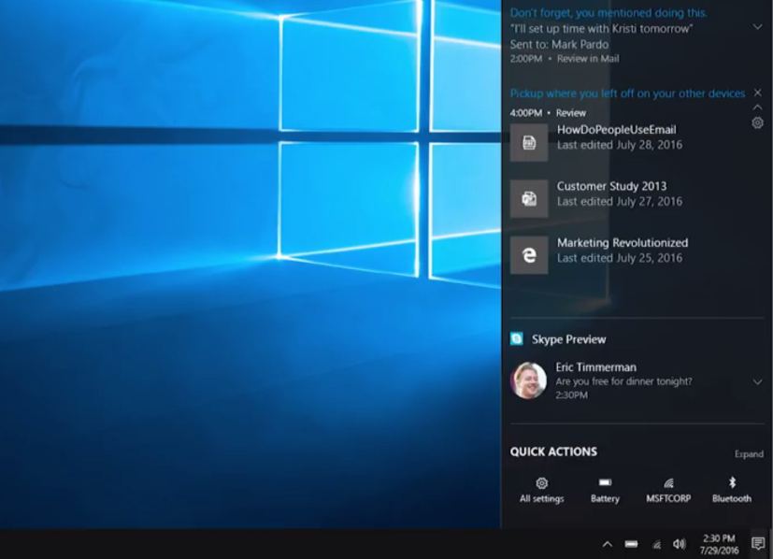Image resolution: width=773 pixels, height=559 pixels.
Task: Click the volume speaker icon in system tray
Action: (680, 544)
